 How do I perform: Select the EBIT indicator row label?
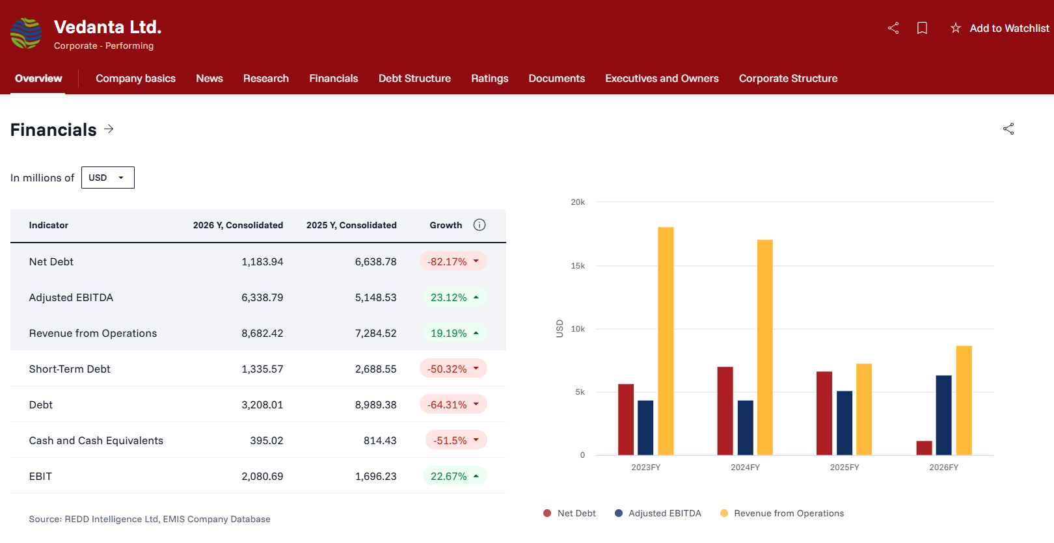point(40,476)
